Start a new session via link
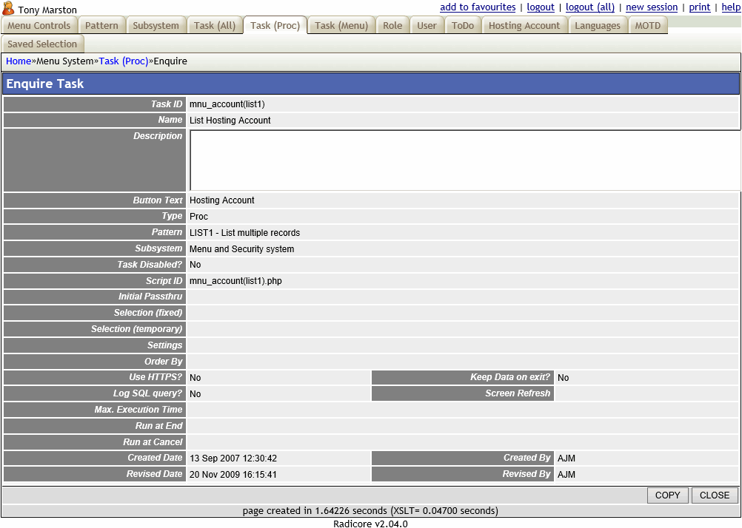 coord(652,7)
